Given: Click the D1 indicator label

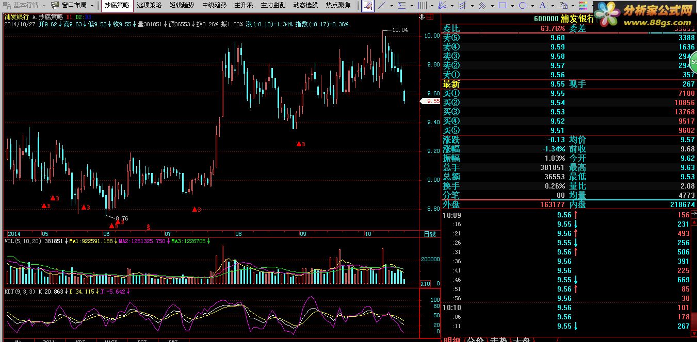Looking at the screenshot, I should click(x=70, y=16).
